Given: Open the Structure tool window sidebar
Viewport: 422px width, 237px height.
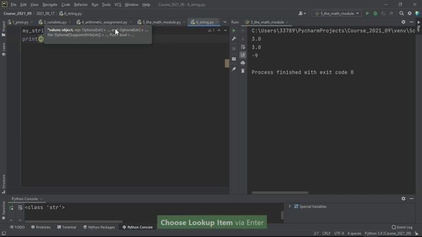Looking at the screenshot, I should click(x=3, y=184).
